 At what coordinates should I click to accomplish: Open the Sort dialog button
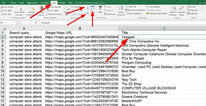tap(93, 10)
